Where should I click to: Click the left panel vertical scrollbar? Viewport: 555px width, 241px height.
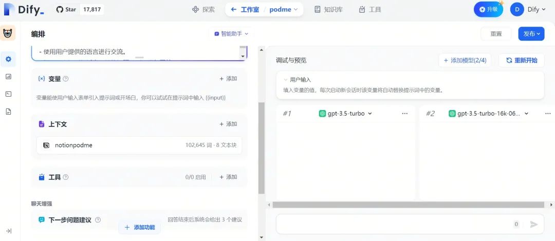pos(262,148)
